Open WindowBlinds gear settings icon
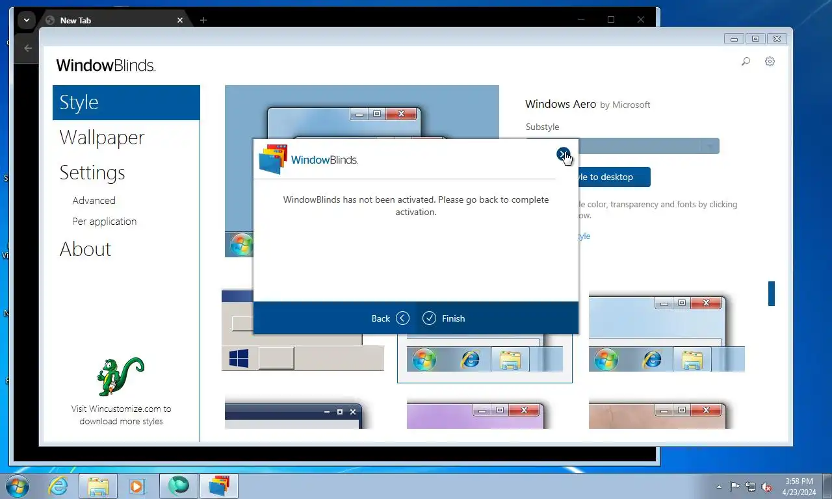This screenshot has height=499, width=832. (770, 62)
